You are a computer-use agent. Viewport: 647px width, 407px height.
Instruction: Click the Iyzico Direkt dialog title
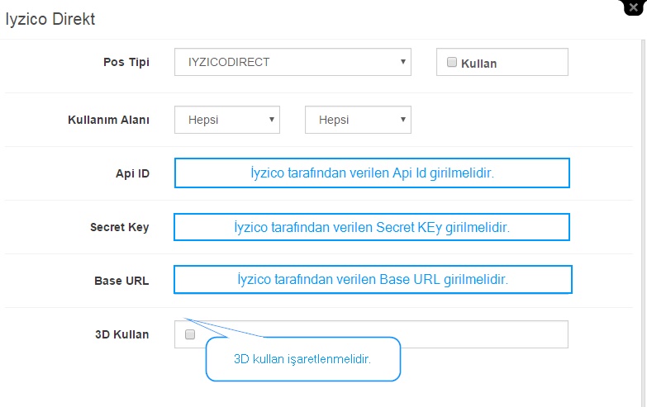[50, 19]
